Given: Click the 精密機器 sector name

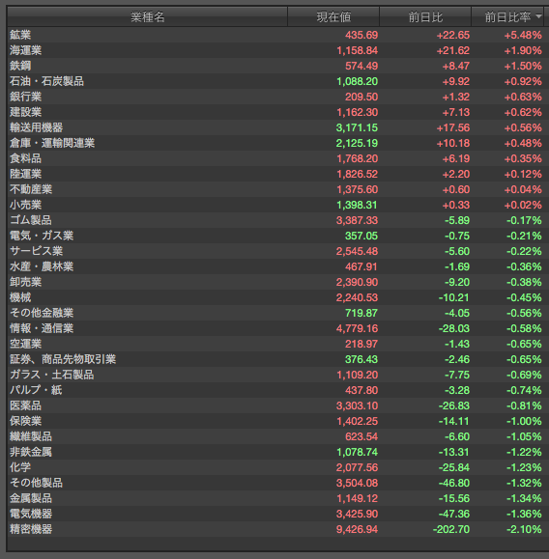Looking at the screenshot, I should tap(31, 529).
